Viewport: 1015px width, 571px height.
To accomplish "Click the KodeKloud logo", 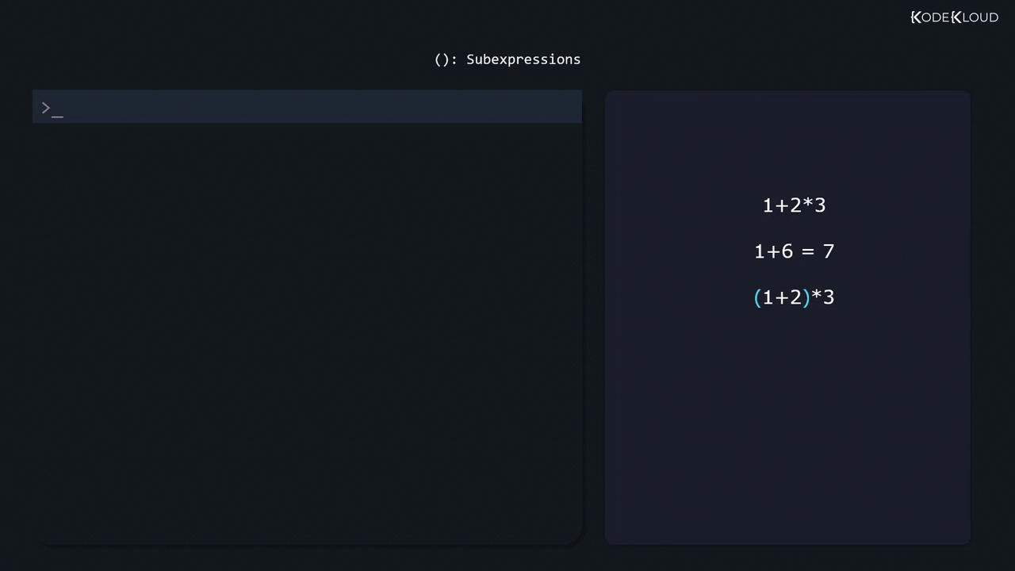I will tap(954, 17).
